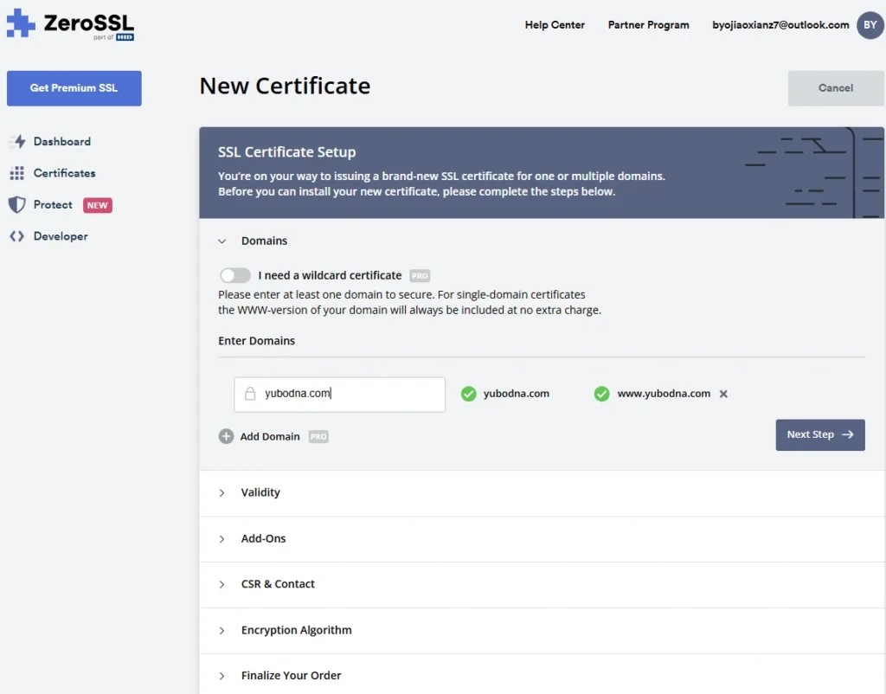Open the Partner Program page
Image resolution: width=886 pixels, height=694 pixels.
click(x=648, y=25)
